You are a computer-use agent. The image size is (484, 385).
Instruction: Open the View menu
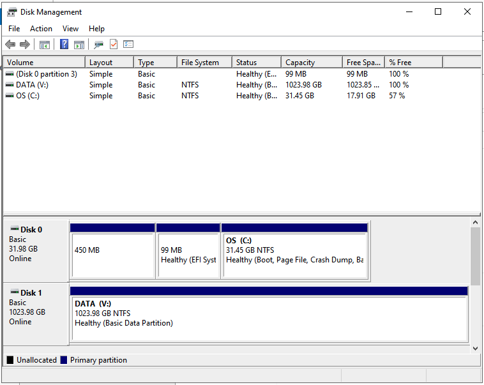click(70, 29)
